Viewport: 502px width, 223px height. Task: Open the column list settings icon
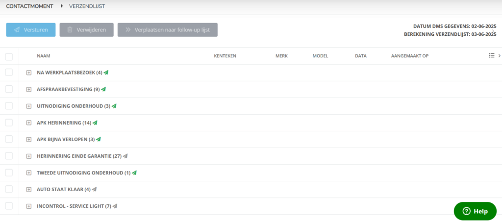pos(491,56)
